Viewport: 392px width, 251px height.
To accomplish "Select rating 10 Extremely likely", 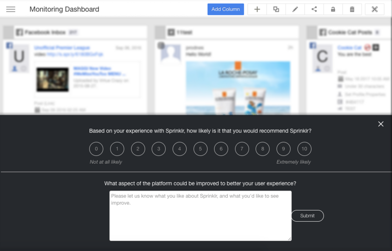I will pyautogui.click(x=305, y=149).
